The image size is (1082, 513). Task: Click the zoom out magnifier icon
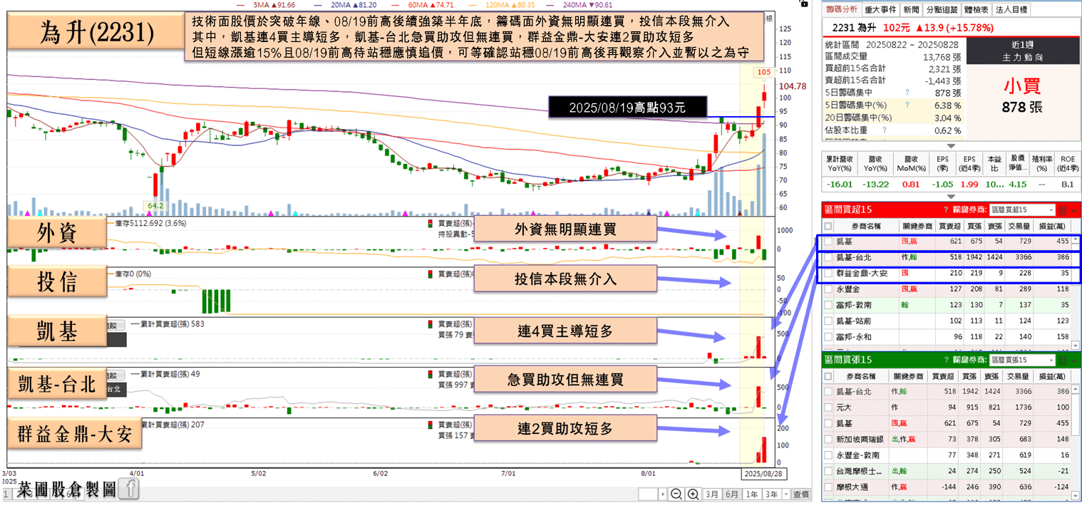676,494
